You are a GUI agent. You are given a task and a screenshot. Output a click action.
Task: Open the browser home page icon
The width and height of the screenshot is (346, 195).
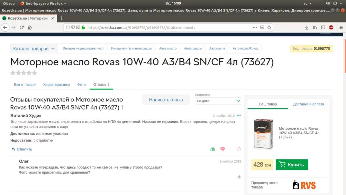pos(30,28)
